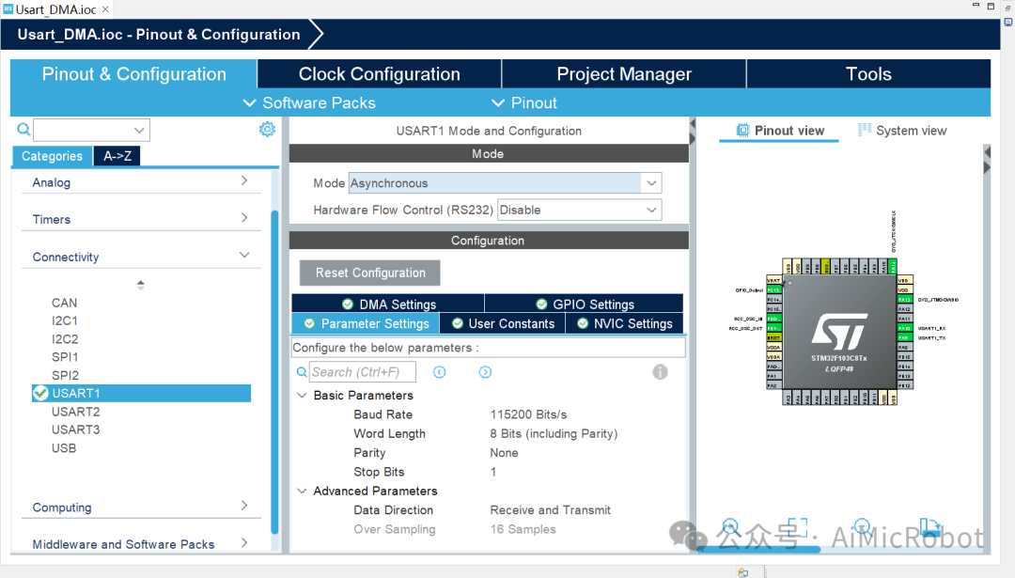
Task: Select CAN peripheral
Action: pos(64,303)
